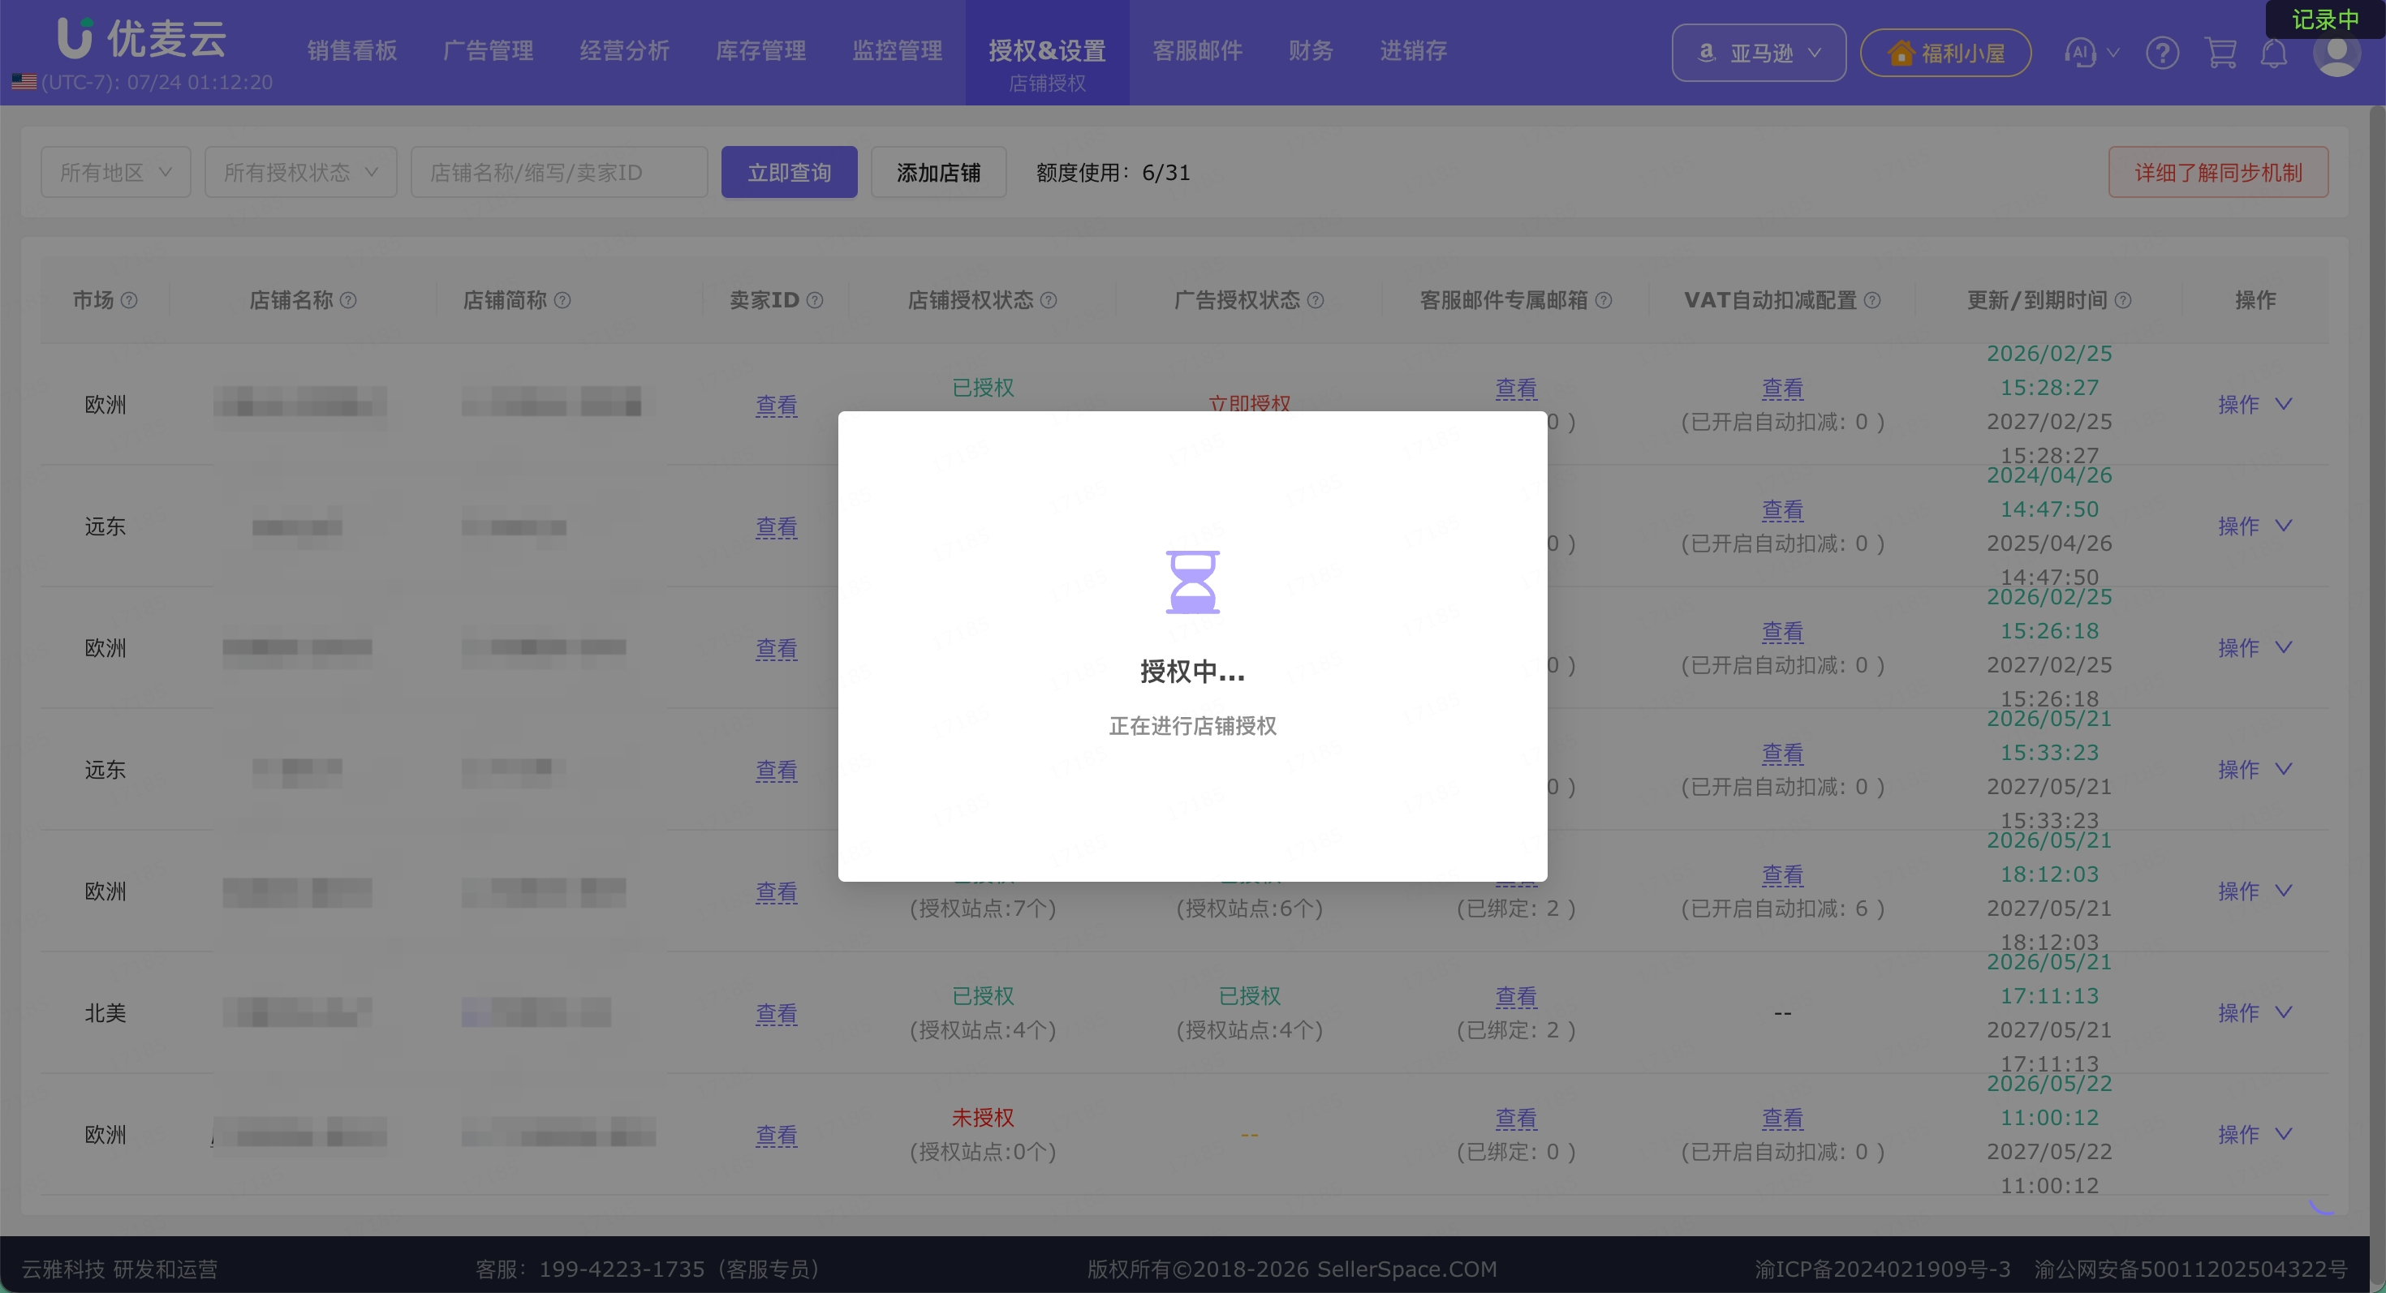Click help icon next to 店铺简称 column

pyautogui.click(x=562, y=300)
